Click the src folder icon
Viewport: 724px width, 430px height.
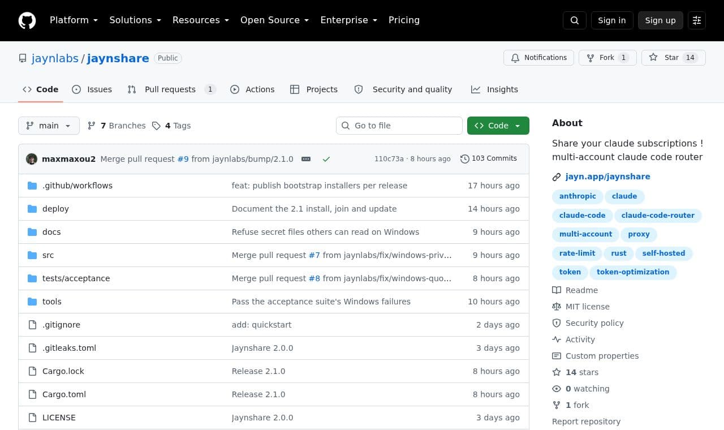coord(32,255)
